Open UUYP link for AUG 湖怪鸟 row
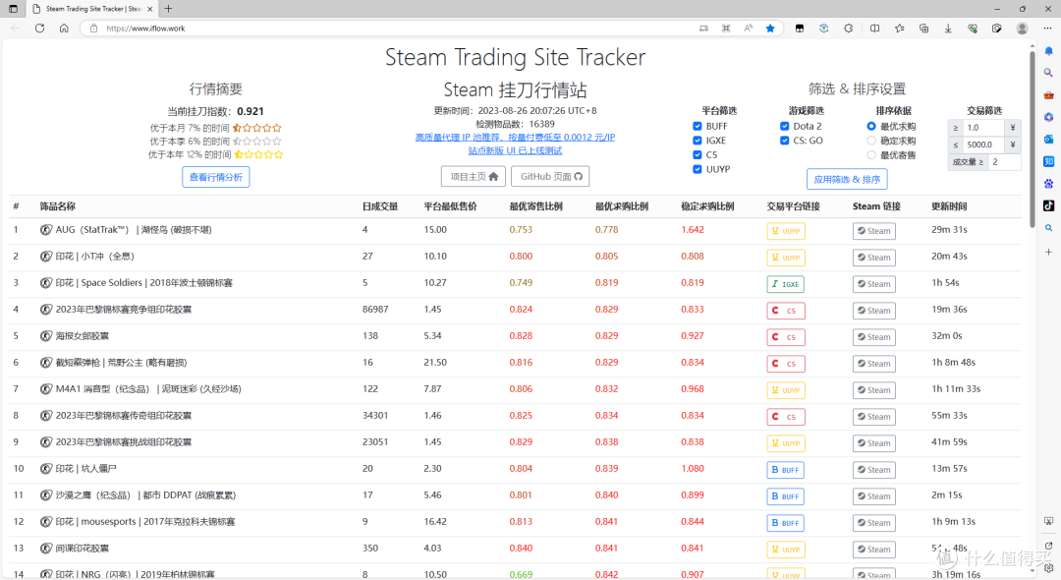Screen dimensions: 1061x580 tap(786, 231)
